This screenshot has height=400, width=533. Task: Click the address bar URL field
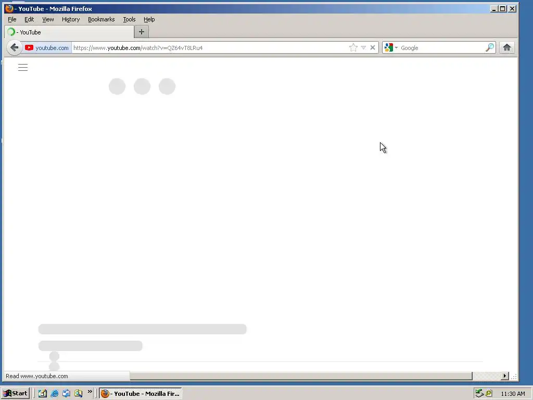209,47
